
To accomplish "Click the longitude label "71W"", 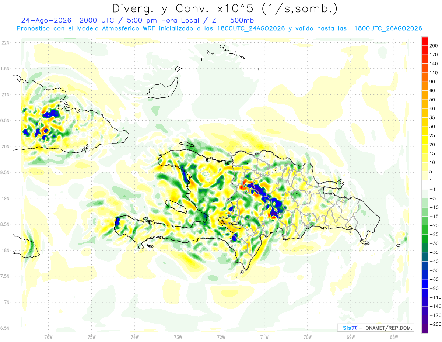I will tap(264, 337).
